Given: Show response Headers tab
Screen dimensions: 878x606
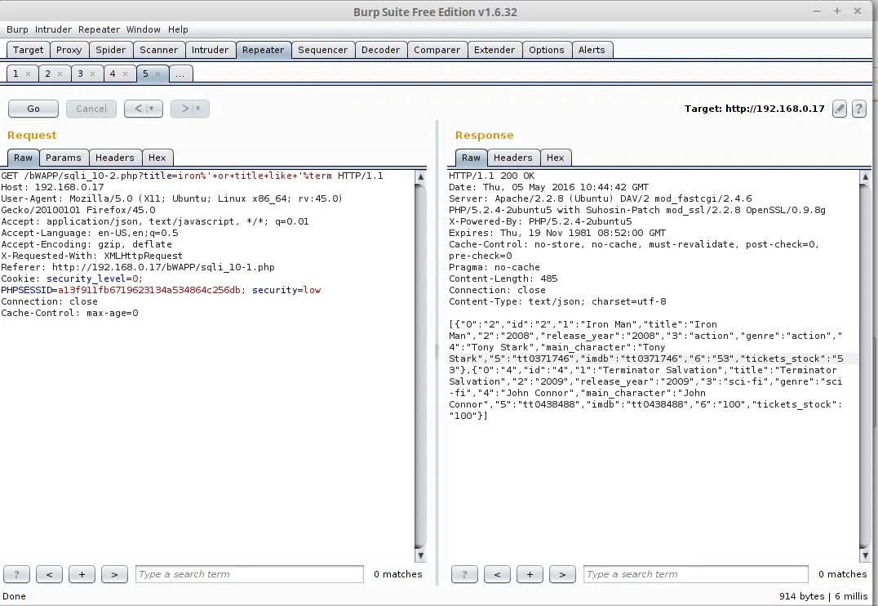Looking at the screenshot, I should [513, 158].
